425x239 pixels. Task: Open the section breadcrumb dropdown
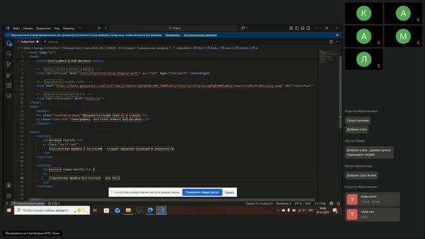[241, 48]
